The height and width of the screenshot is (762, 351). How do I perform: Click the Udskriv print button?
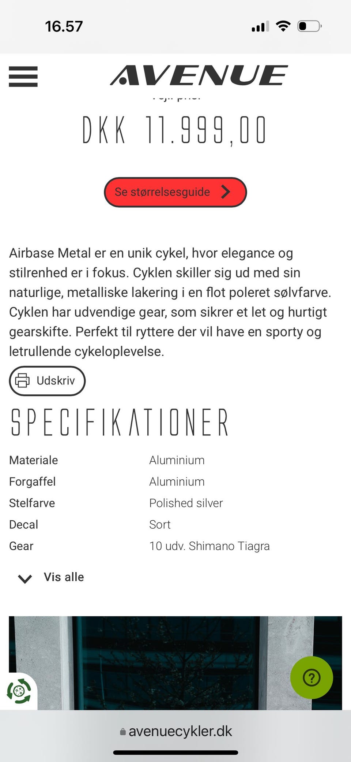(x=47, y=381)
